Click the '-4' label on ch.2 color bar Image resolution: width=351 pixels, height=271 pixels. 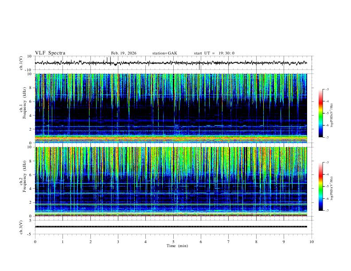[x=327, y=174]
